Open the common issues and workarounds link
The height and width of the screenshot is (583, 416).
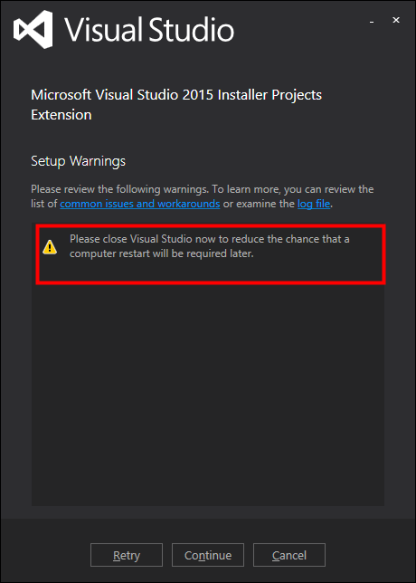tap(139, 204)
